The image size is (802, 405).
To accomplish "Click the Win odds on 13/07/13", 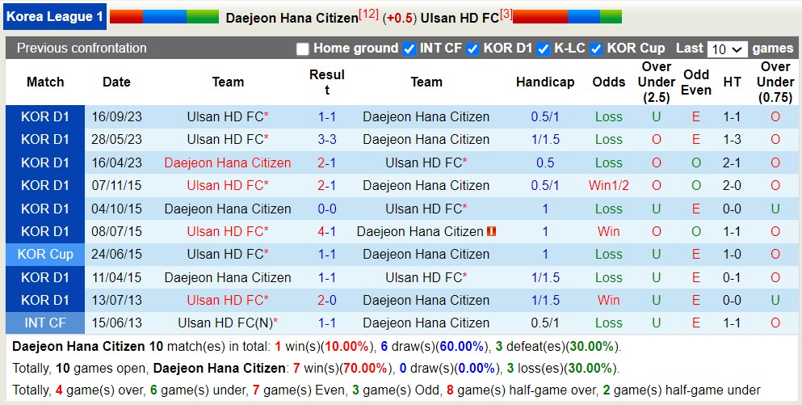I will tap(609, 300).
